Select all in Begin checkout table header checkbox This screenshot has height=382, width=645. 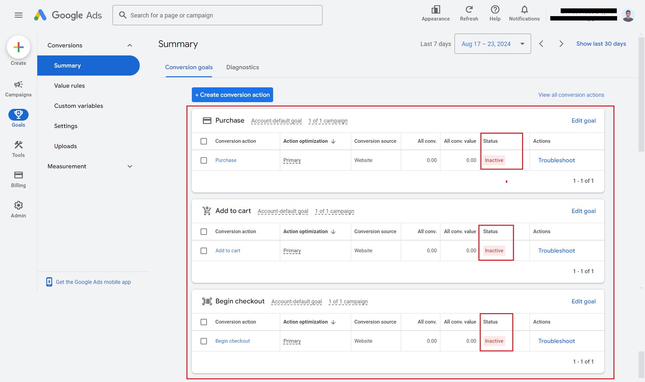[x=204, y=322]
